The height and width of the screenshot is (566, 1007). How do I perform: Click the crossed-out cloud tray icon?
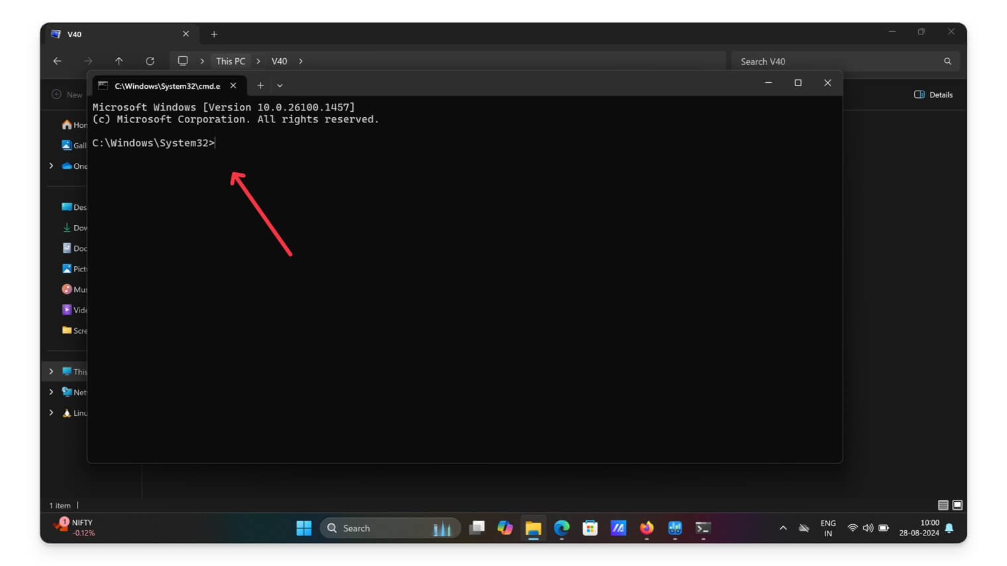point(804,528)
